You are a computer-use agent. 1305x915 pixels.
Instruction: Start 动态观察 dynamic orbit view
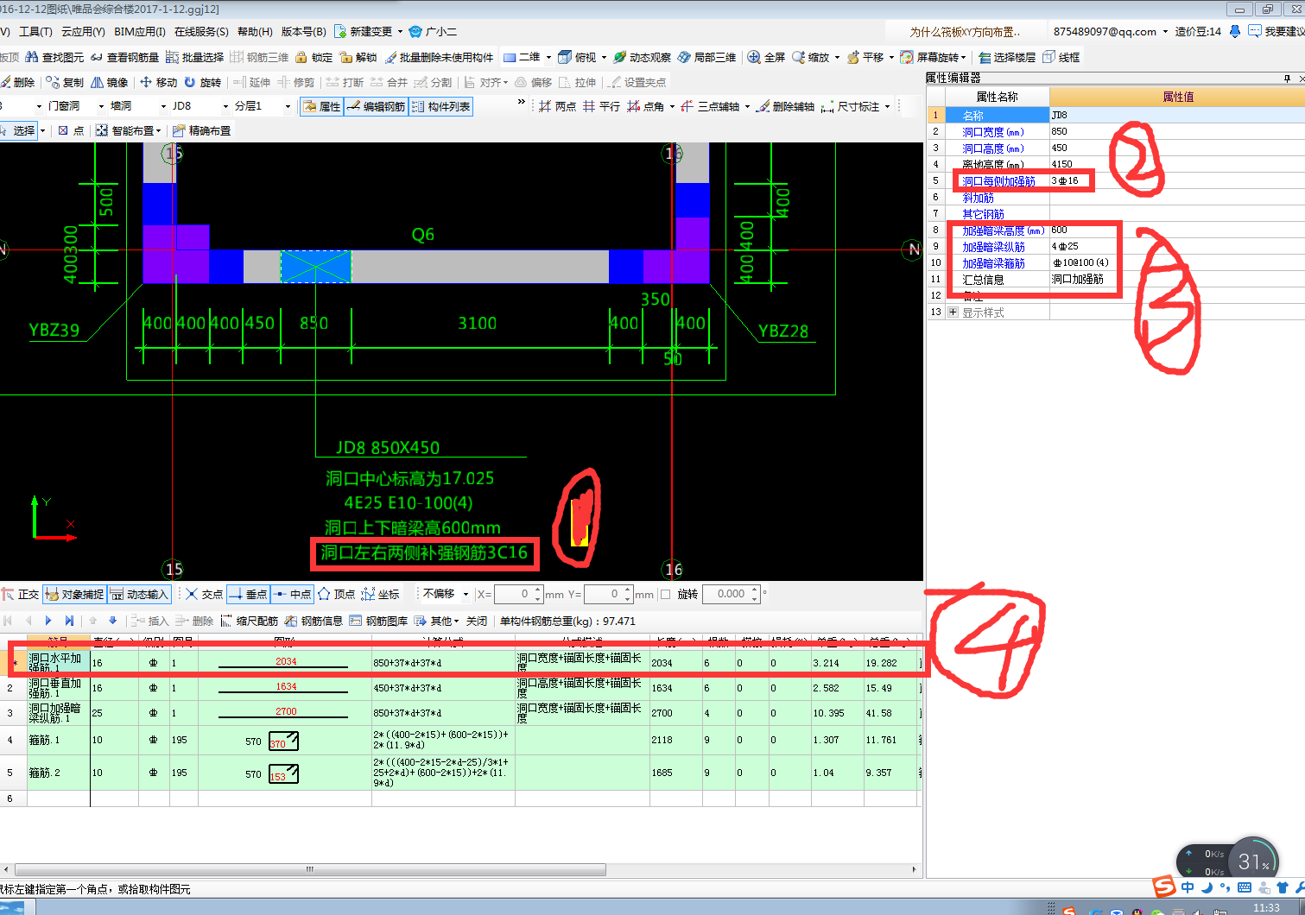click(x=642, y=57)
